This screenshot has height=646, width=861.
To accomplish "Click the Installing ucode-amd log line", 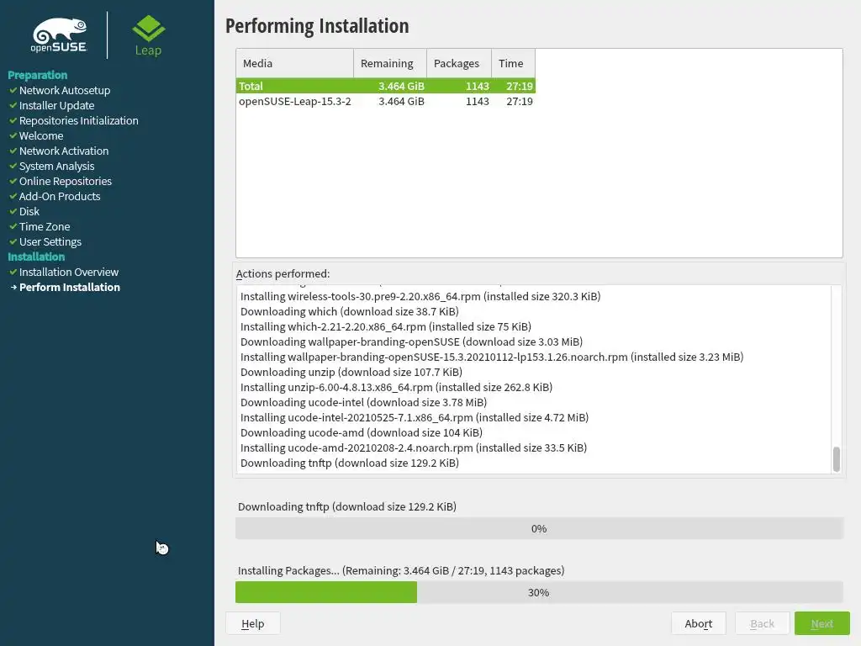I will [x=414, y=447].
